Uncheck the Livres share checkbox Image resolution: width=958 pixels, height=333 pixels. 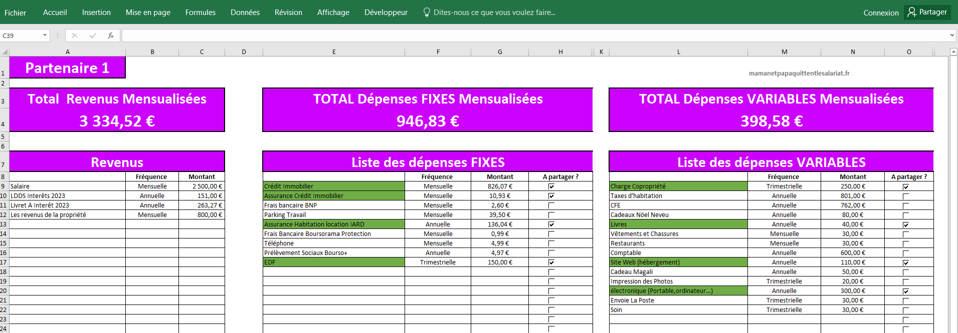click(x=906, y=225)
